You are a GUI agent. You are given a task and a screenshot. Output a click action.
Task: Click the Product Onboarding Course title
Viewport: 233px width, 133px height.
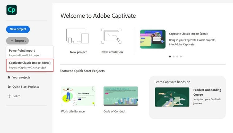coord(207,92)
